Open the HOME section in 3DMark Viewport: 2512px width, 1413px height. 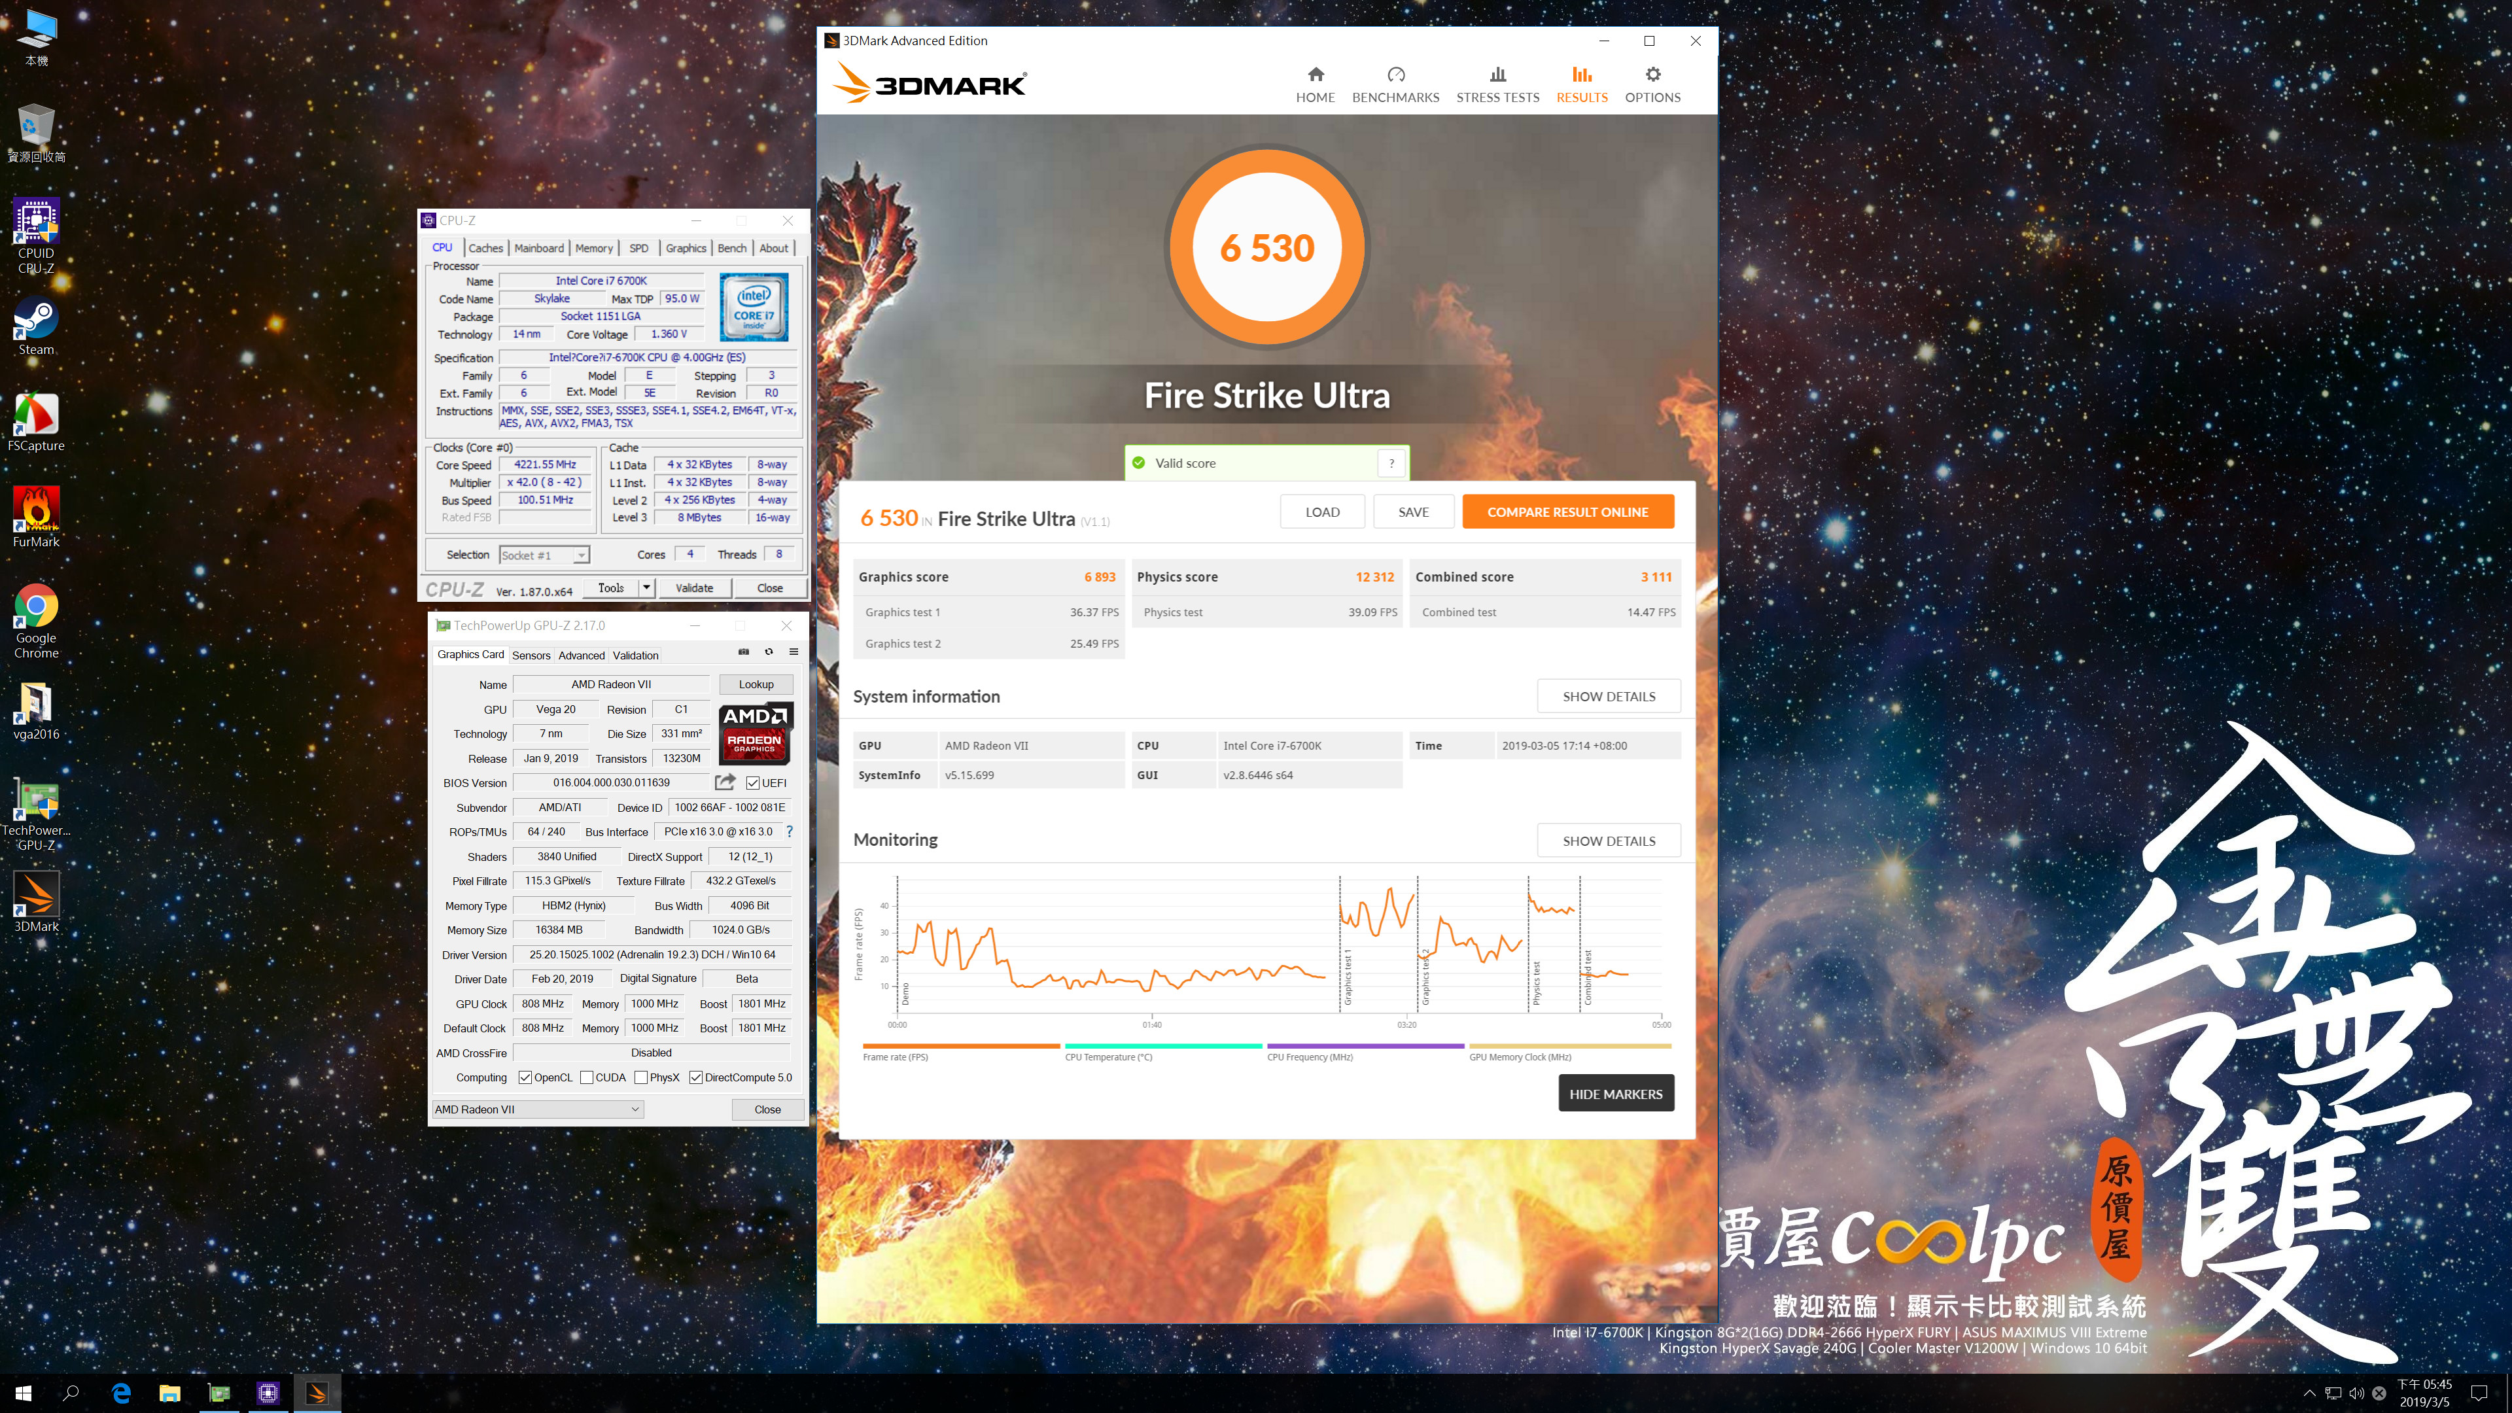1314,85
